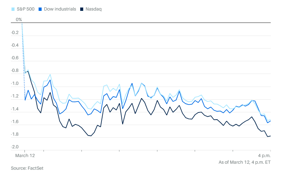The image size is (289, 176).
Task: Click the S&P 500 light-blue legend swatch
Action: pos(13,9)
